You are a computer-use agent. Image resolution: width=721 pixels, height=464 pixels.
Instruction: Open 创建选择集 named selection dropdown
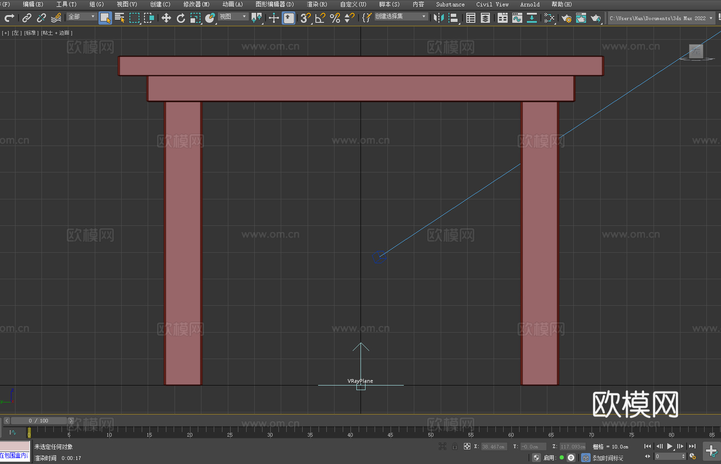coord(401,16)
